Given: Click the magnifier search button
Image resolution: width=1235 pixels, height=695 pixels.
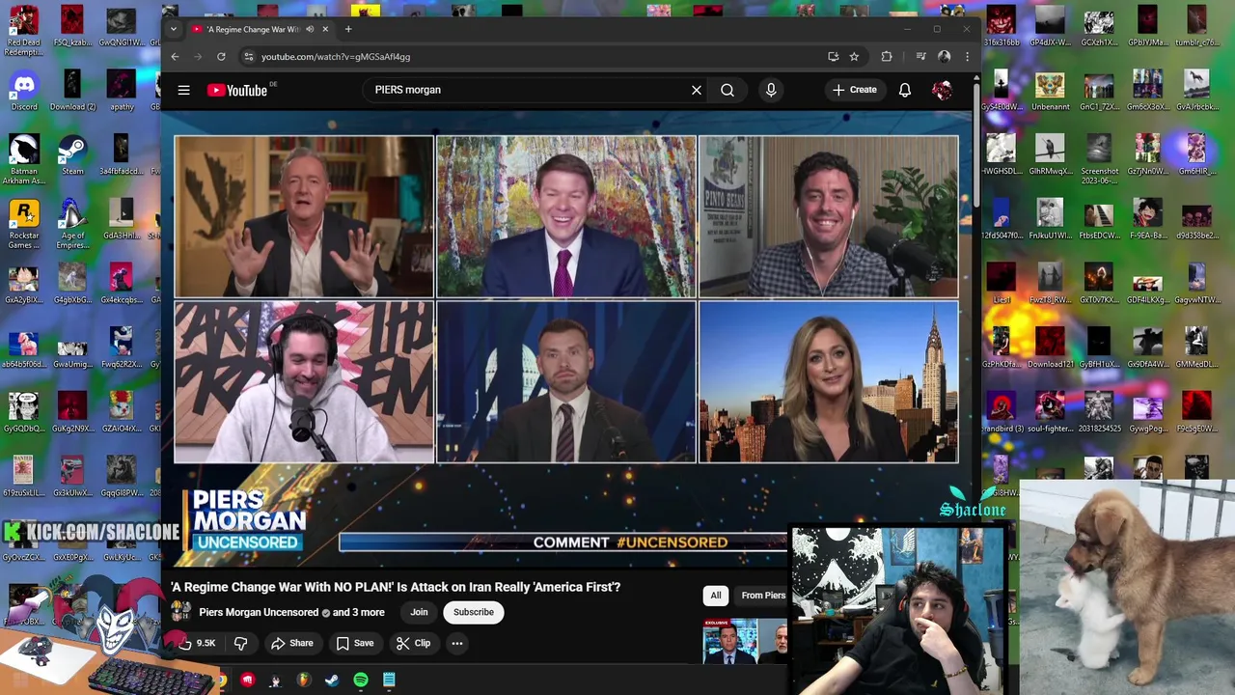Looking at the screenshot, I should (x=727, y=90).
